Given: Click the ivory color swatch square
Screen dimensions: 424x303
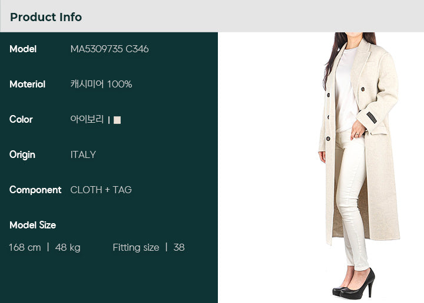Looking at the screenshot, I should point(117,120).
